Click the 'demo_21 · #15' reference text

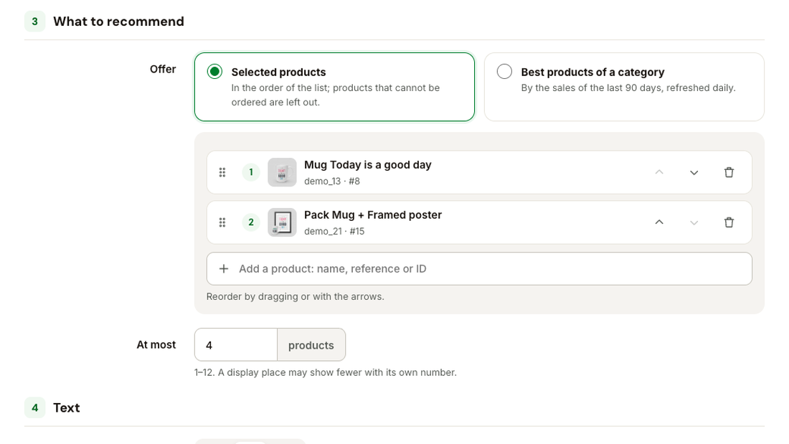[334, 231]
